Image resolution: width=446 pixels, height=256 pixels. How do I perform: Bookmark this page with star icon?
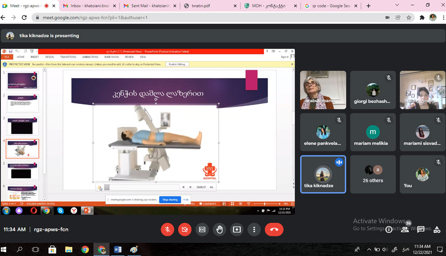click(x=409, y=17)
